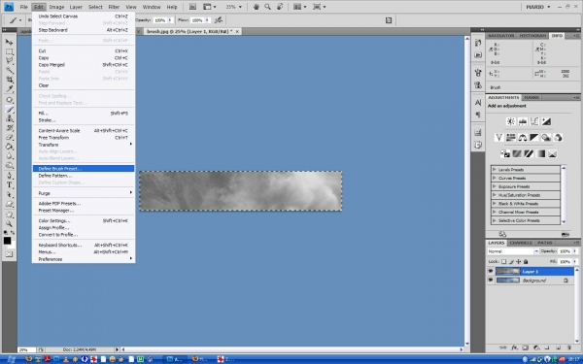Viewport: 583px width, 364px height.
Task: Select the Crop tool
Action: tap(9, 80)
